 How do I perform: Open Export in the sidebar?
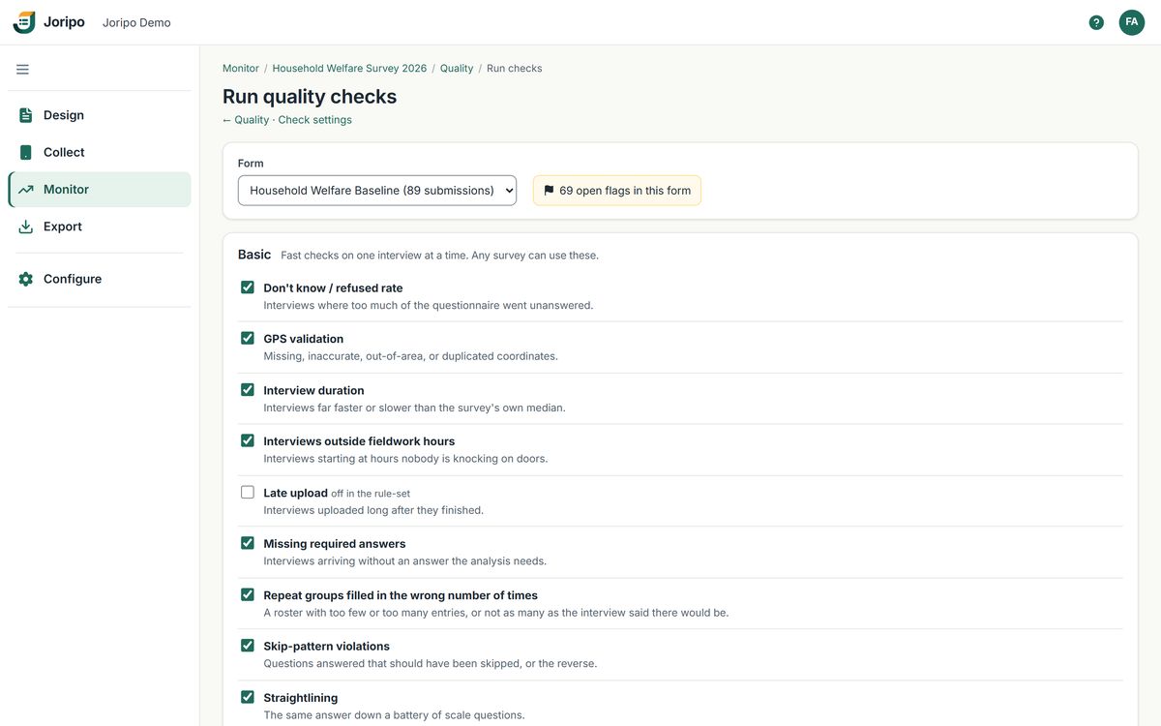click(100, 227)
